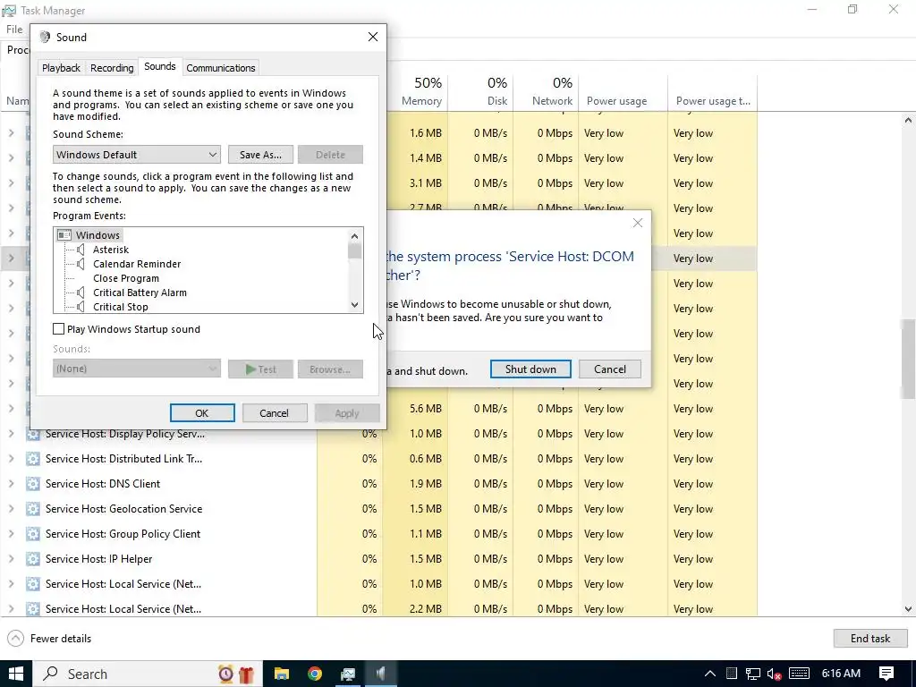This screenshot has width=916, height=687.
Task: Click speaker icon beside Calendar Reminder
Action: (x=81, y=264)
